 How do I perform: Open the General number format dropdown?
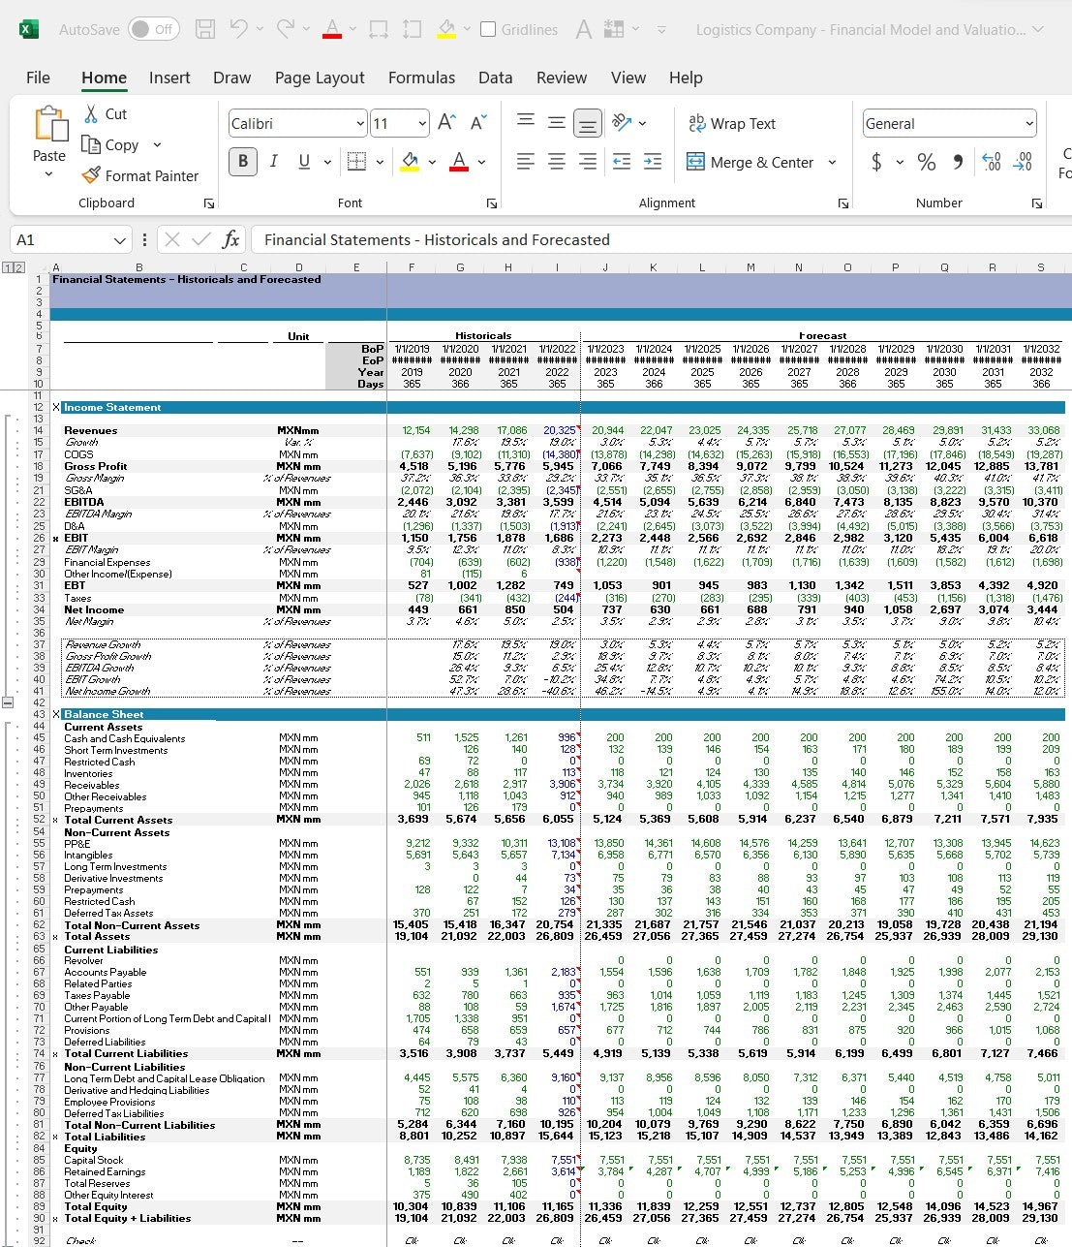pyautogui.click(x=1028, y=123)
